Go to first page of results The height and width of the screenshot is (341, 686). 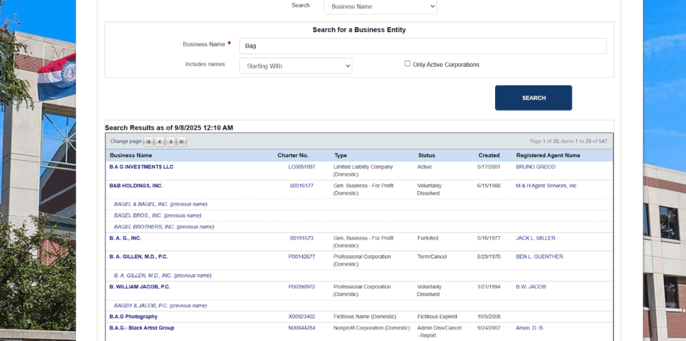[x=149, y=142]
